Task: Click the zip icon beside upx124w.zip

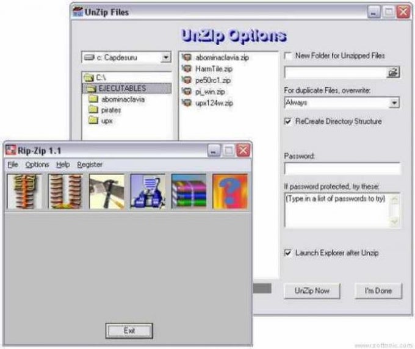Action: pos(187,103)
